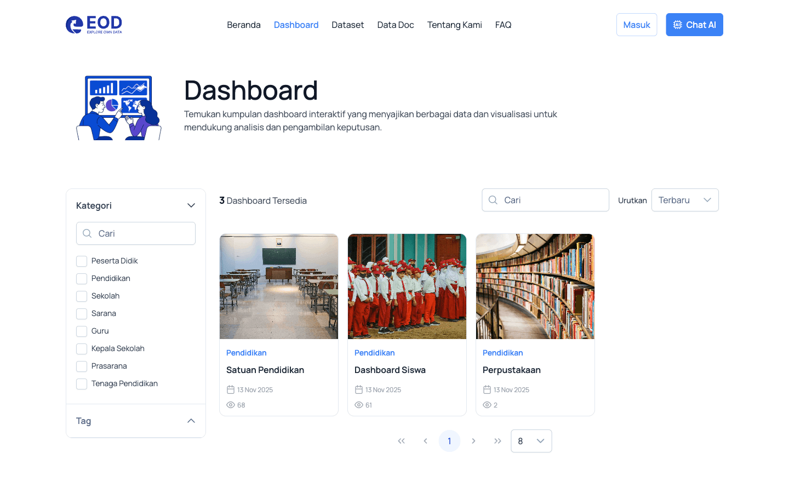Click the magnifier icon in the dashboard search box
Image resolution: width=789 pixels, height=493 pixels.
click(x=493, y=200)
